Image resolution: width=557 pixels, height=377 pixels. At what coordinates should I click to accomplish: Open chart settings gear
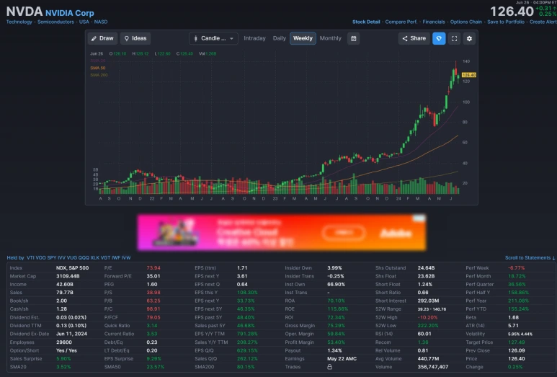[x=469, y=38]
